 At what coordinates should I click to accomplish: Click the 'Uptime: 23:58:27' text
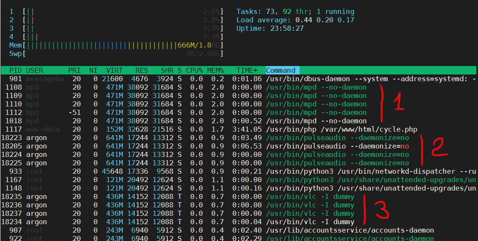tap(270, 29)
